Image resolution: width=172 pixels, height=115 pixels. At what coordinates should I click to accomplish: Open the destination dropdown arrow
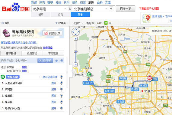(x=106, y=9)
